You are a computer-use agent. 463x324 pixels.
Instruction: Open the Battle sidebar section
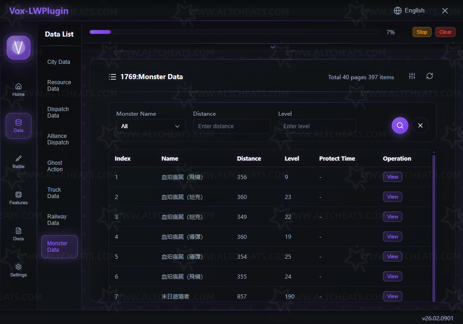(19, 162)
